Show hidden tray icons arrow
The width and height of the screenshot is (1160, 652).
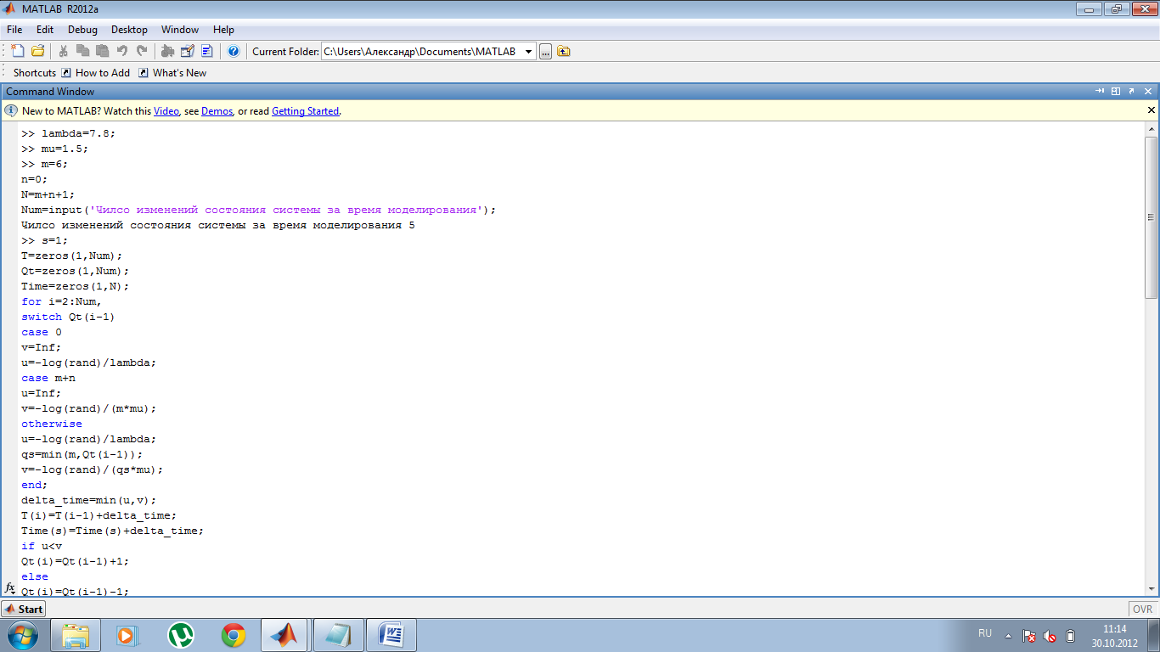coord(1008,635)
